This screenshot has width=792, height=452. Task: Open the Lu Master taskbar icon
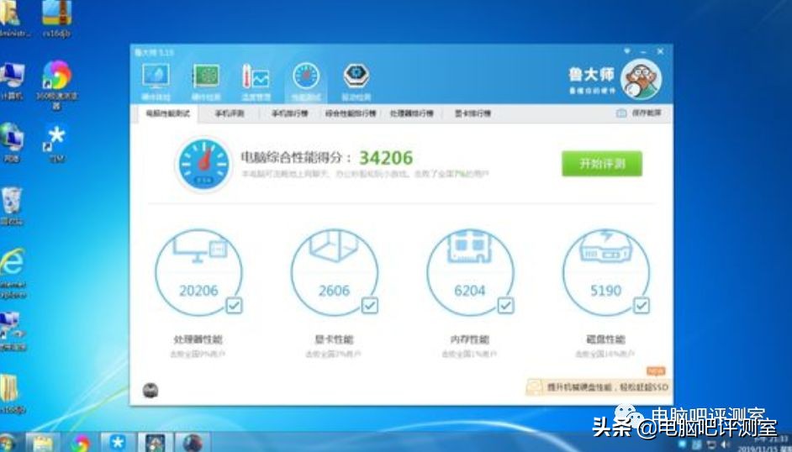(x=155, y=443)
